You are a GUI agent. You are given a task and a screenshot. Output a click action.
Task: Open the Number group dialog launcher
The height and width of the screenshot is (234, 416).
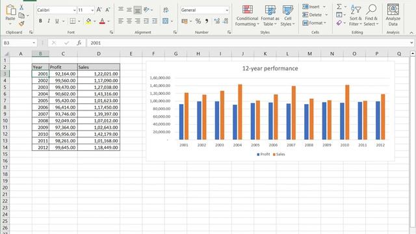[x=229, y=32]
